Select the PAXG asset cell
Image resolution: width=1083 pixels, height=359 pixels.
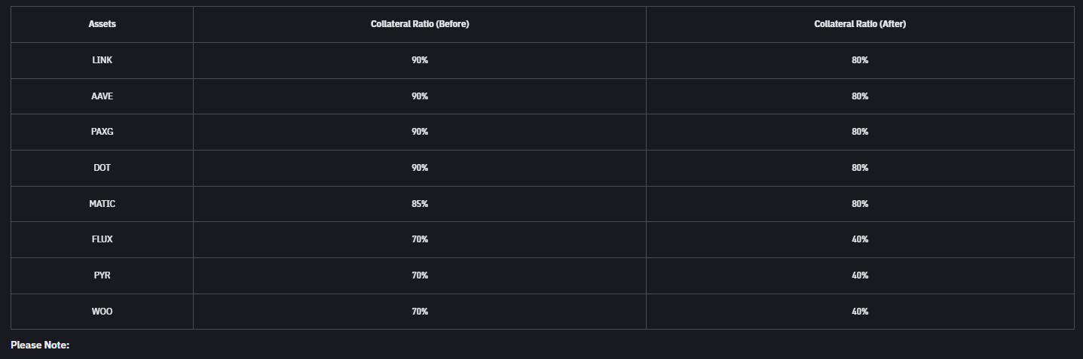point(102,132)
